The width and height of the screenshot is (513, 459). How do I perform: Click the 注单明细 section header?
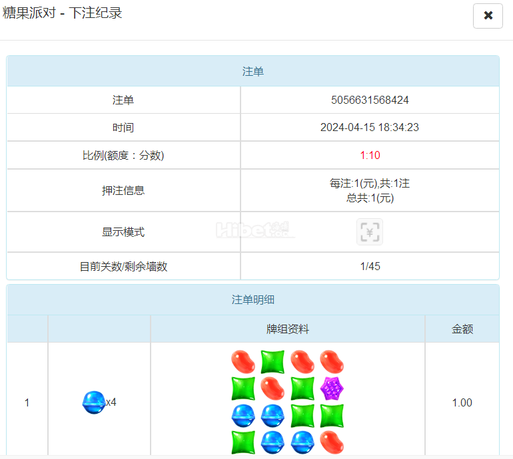(x=253, y=299)
